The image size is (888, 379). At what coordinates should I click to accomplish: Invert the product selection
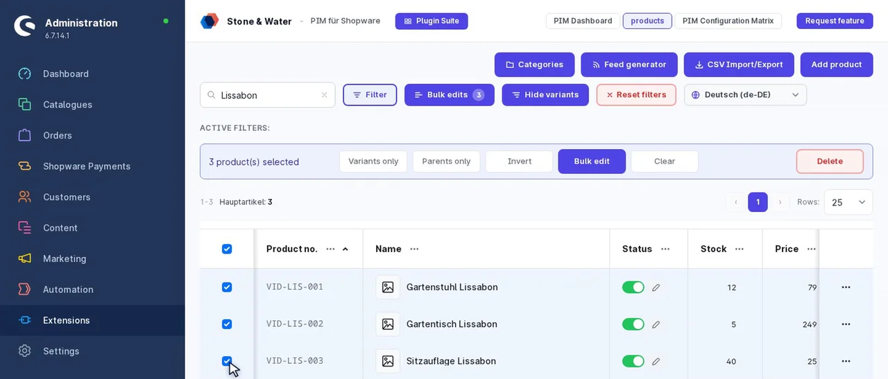(x=520, y=161)
